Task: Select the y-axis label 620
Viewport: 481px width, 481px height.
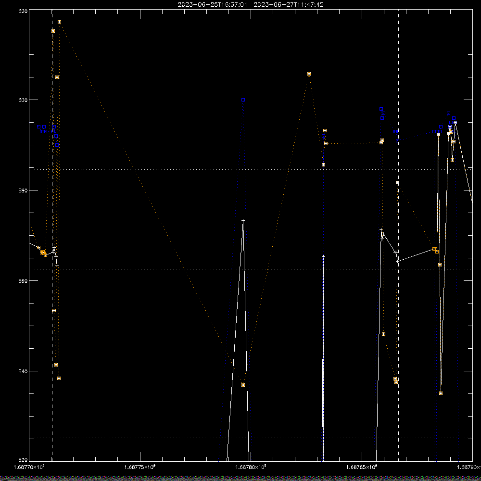Action: (x=23, y=11)
